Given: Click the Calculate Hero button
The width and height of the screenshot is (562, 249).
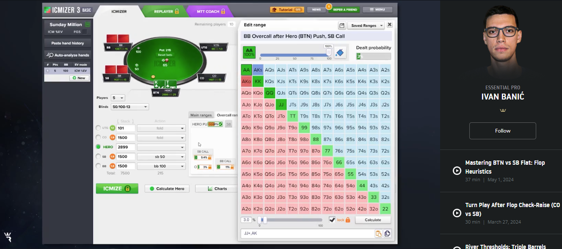Looking at the screenshot, I should (x=167, y=188).
